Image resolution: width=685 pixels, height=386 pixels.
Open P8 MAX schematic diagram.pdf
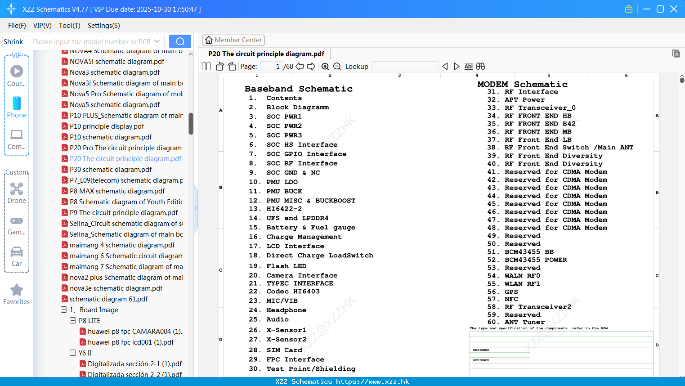(x=117, y=191)
